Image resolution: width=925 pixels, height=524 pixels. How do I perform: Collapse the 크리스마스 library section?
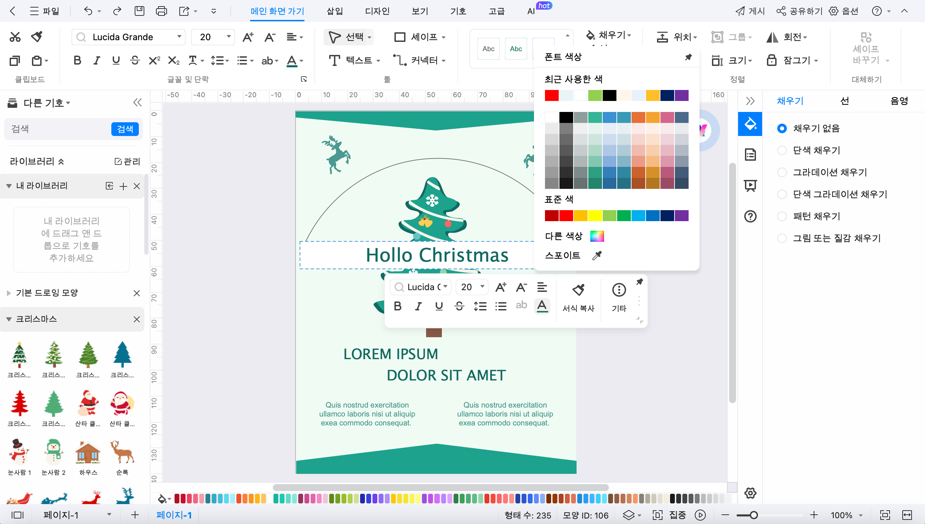pyautogui.click(x=9, y=319)
